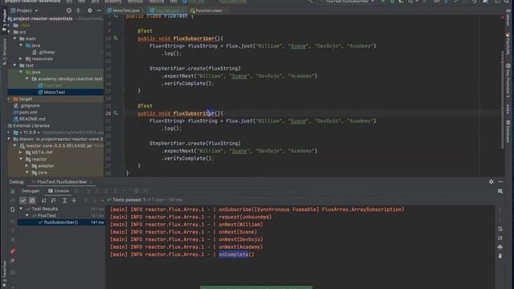This screenshot has height=289, width=514.
Task: Click the mute breakpoints icon in the debug sidebar
Action: tap(13, 260)
